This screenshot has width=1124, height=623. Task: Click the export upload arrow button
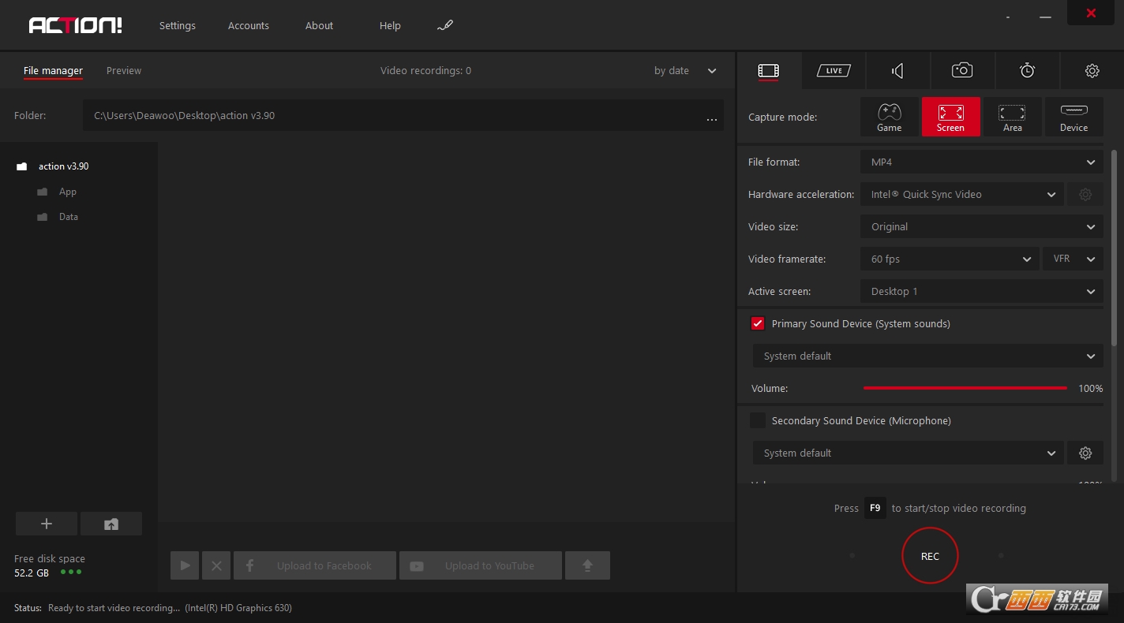click(x=587, y=565)
